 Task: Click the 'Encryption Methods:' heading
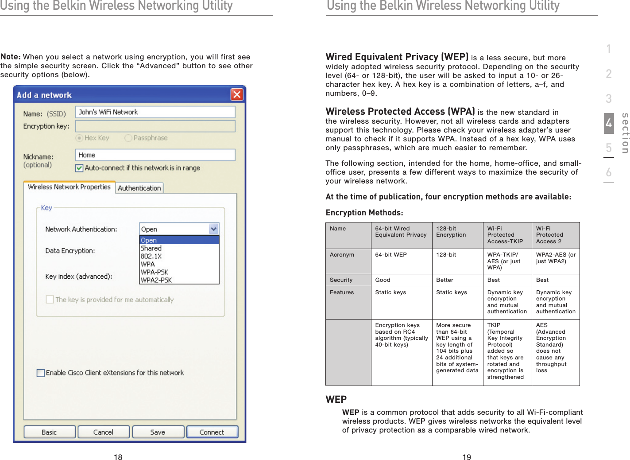coord(364,213)
